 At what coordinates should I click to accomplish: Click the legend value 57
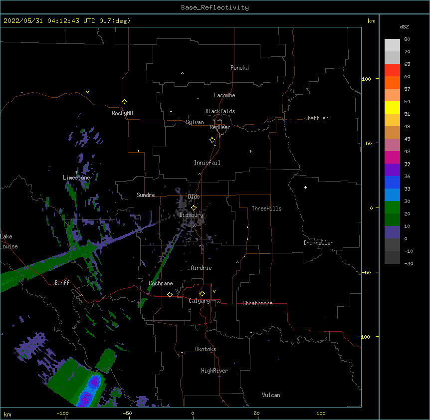pos(407,89)
